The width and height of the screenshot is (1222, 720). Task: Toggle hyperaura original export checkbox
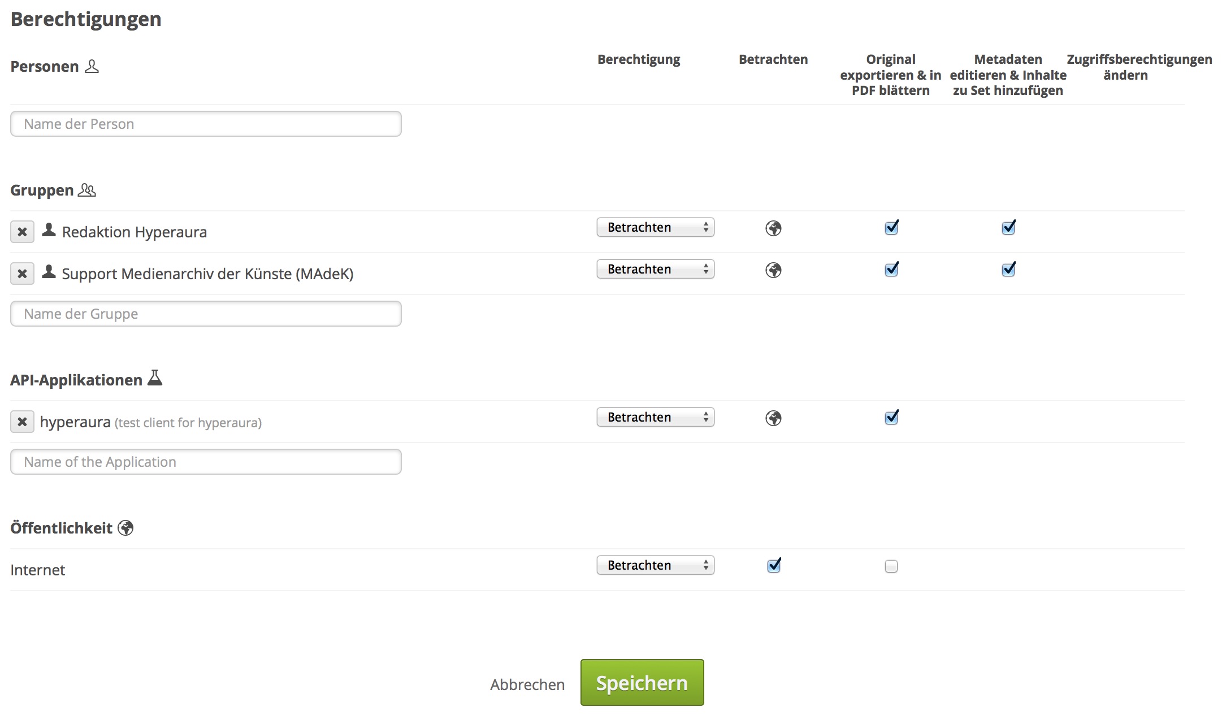[x=891, y=418]
